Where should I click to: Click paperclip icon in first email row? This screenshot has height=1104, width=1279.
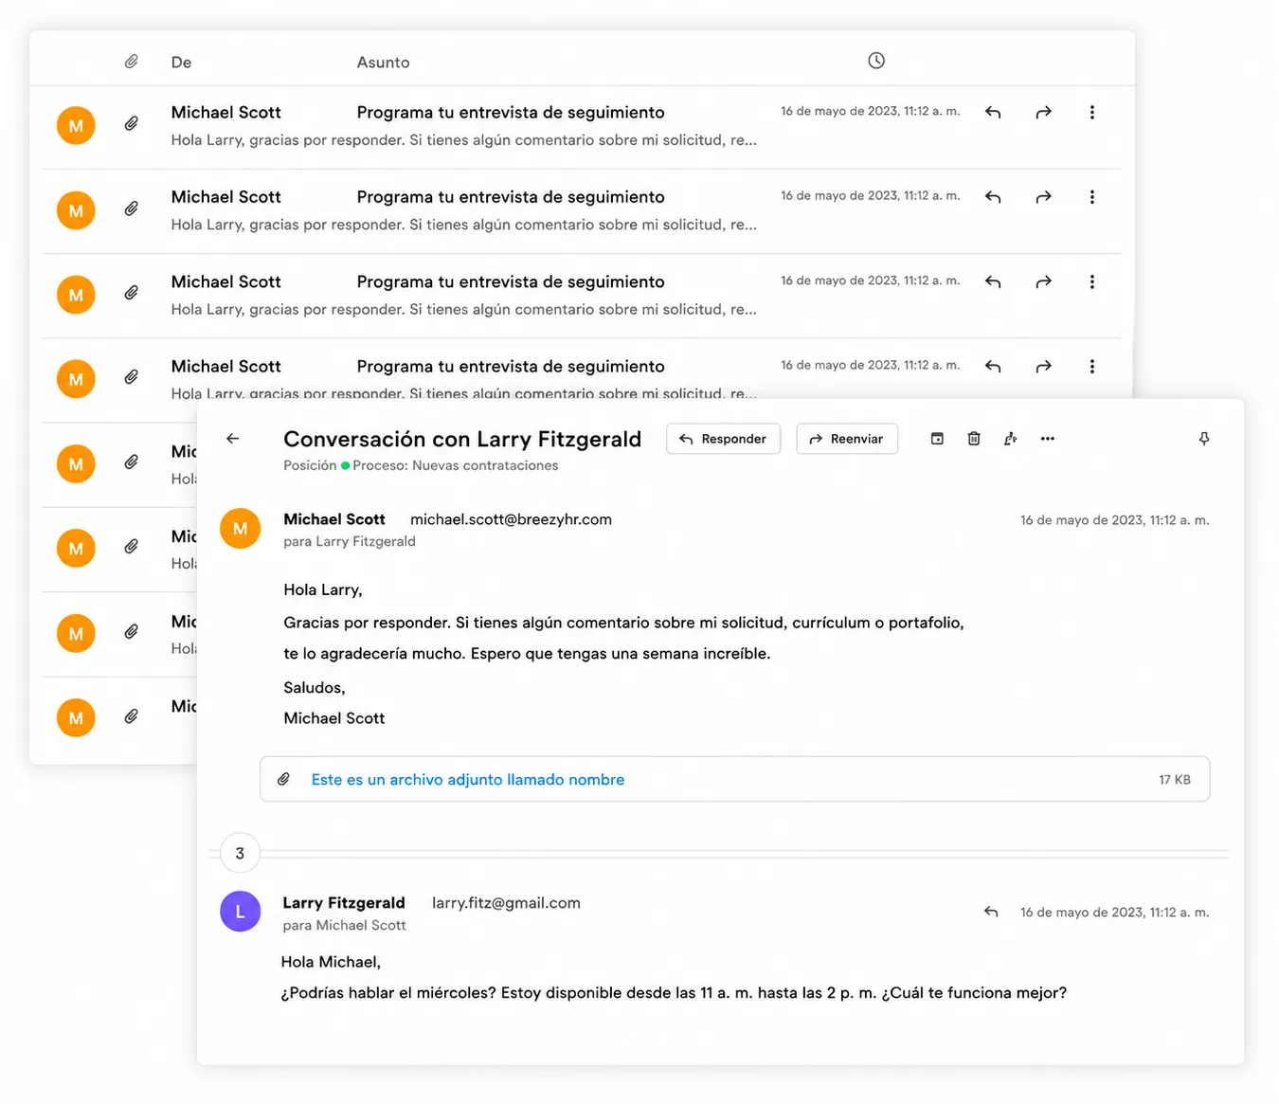[132, 123]
